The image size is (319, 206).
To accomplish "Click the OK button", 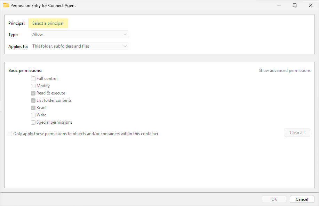I will [274, 199].
